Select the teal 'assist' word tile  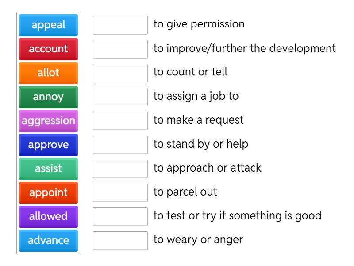coord(48,168)
